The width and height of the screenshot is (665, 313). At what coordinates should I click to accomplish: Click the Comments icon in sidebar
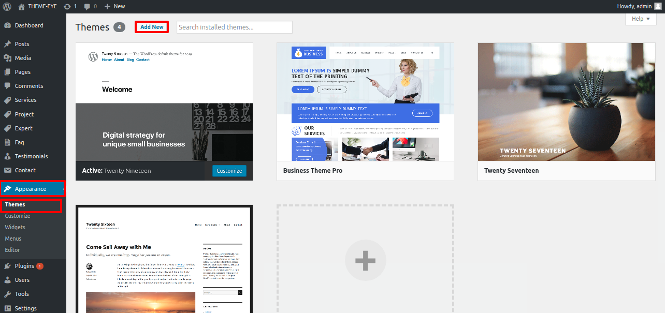(7, 86)
